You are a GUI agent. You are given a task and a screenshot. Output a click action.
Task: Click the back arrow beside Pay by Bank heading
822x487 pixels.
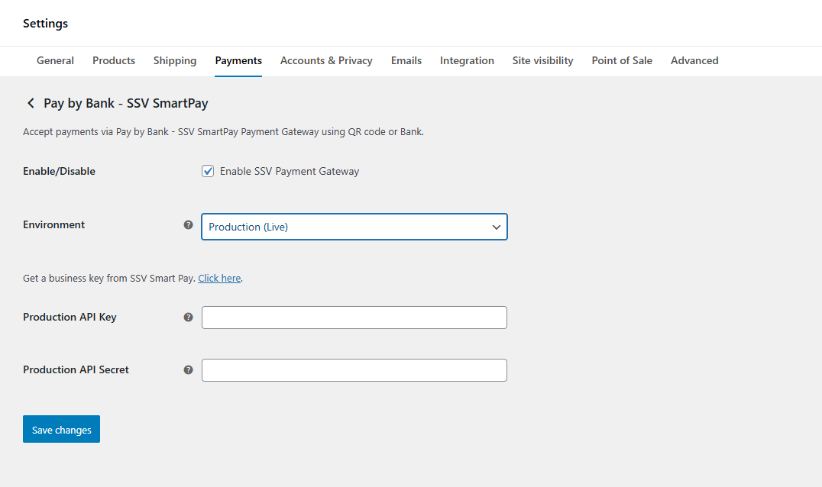coord(31,103)
